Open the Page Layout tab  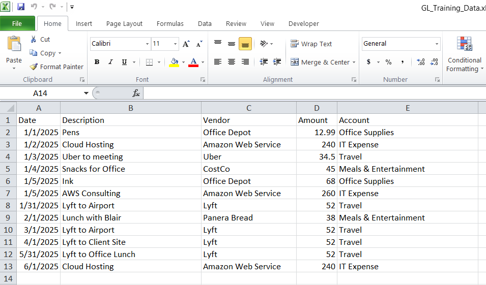click(124, 24)
